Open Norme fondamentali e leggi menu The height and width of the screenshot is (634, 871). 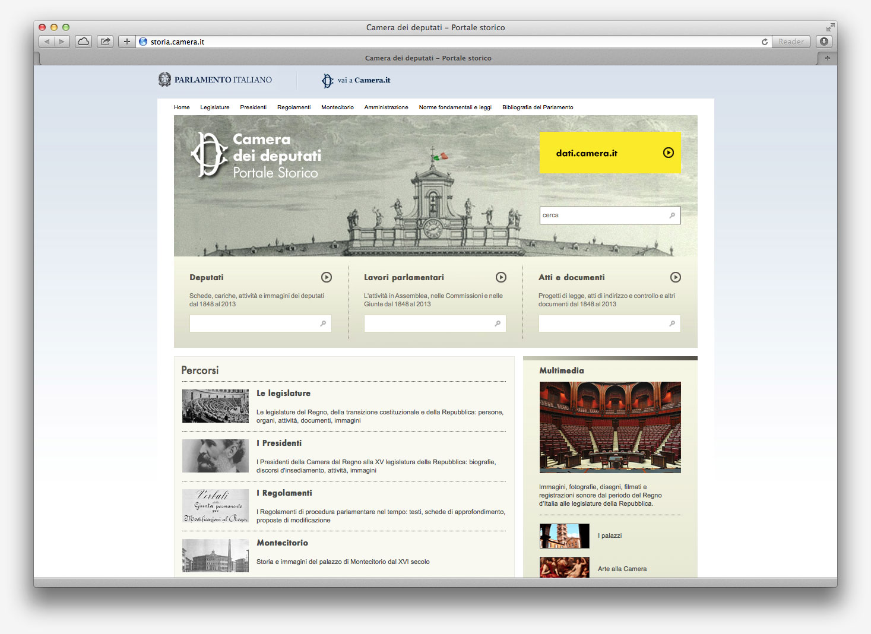coord(455,107)
